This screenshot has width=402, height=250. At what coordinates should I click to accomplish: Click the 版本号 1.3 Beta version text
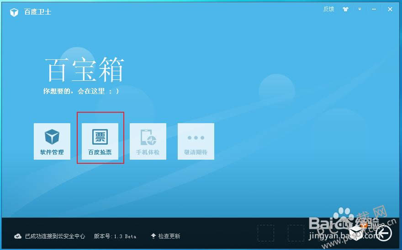point(115,236)
